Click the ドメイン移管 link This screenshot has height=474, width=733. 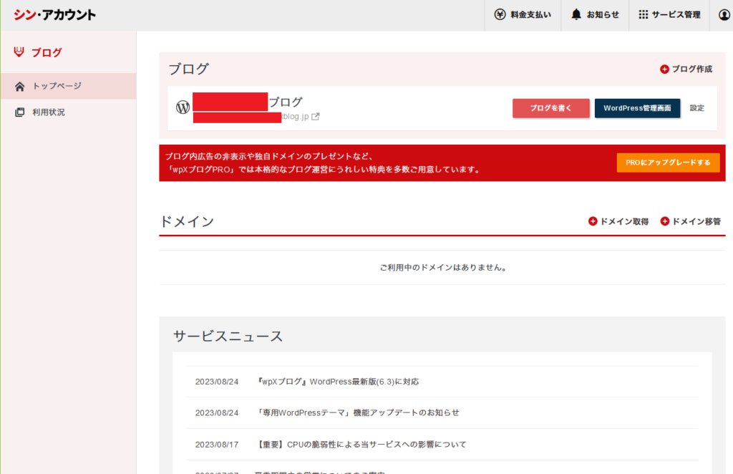(696, 221)
